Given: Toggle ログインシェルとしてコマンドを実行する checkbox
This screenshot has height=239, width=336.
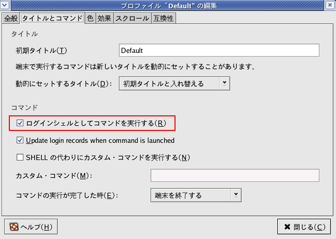Looking at the screenshot, I should coord(20,123).
